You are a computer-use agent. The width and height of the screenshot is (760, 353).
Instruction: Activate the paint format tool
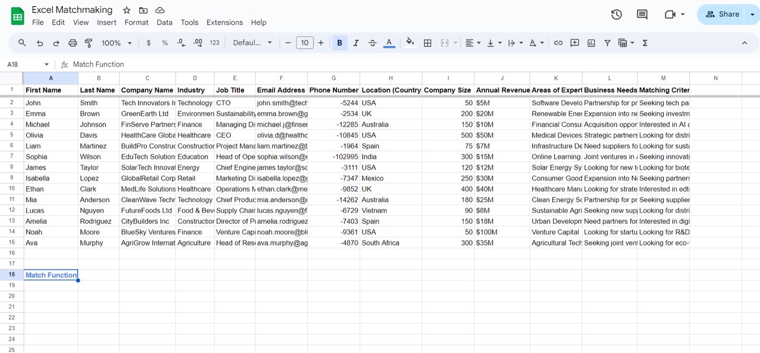88,43
